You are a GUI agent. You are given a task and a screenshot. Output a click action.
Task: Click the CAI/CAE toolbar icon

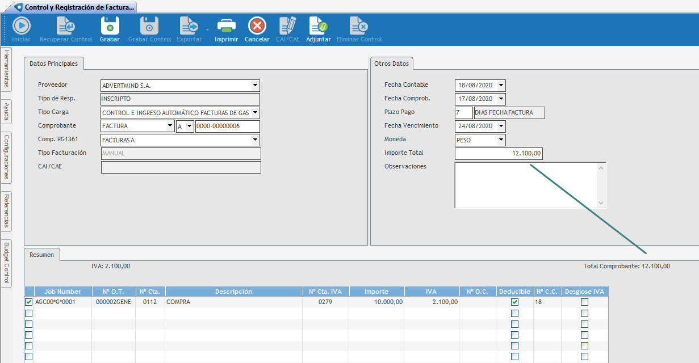click(x=287, y=26)
